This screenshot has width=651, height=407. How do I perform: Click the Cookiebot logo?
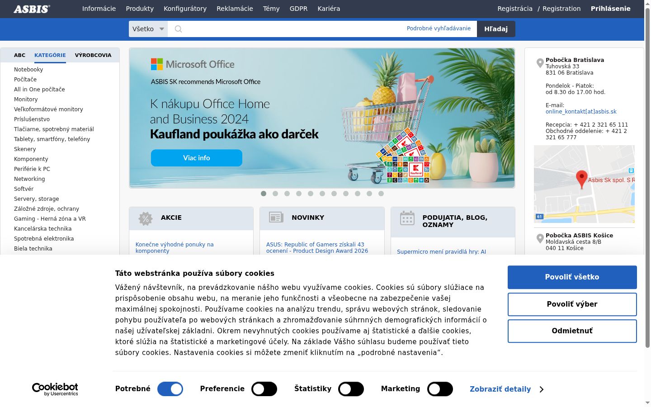point(55,389)
